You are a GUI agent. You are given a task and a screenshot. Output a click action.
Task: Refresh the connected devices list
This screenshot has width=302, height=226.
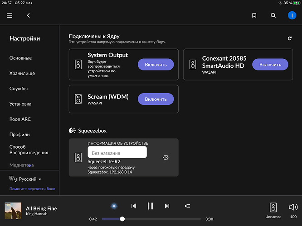[x=289, y=38]
